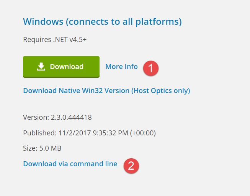Select the version number 2.3.0.444418

tap(71, 117)
